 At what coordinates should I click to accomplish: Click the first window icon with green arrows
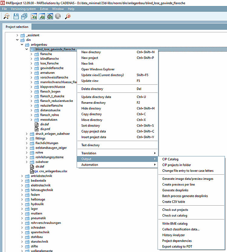coord(34,16)
